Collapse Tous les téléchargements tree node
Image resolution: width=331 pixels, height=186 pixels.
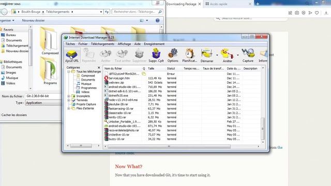[x=69, y=72]
